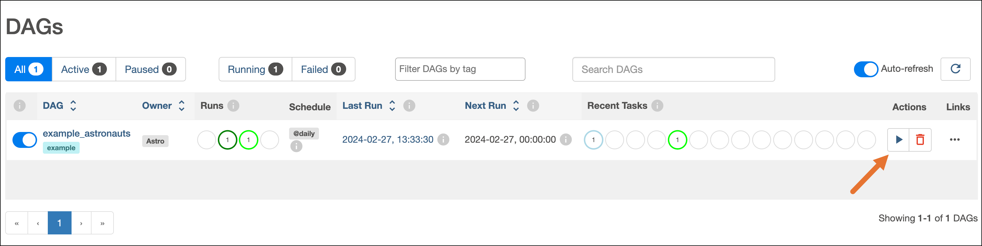Click the Search DAGs input field
The width and height of the screenshot is (982, 246).
[x=673, y=69]
